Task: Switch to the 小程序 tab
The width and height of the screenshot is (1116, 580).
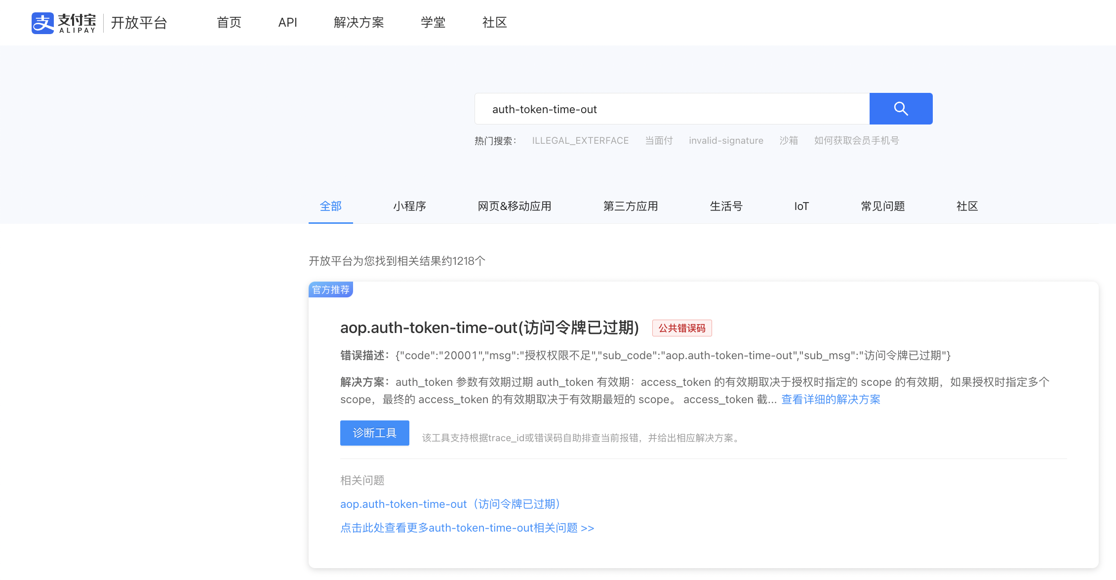Action: [x=409, y=207]
